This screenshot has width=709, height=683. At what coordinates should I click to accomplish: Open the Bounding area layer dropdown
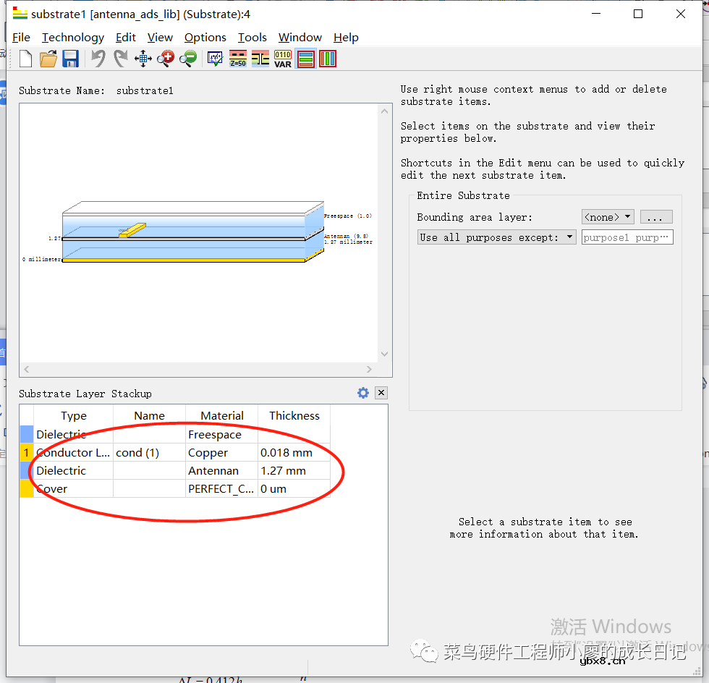(608, 217)
